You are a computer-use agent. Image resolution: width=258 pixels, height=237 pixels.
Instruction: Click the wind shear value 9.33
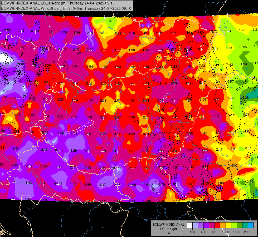4,80
